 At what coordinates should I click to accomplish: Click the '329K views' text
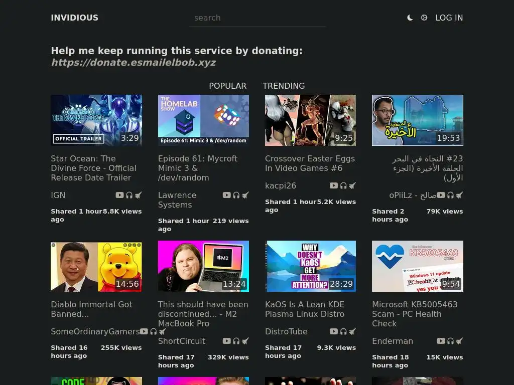pyautogui.click(x=228, y=357)
